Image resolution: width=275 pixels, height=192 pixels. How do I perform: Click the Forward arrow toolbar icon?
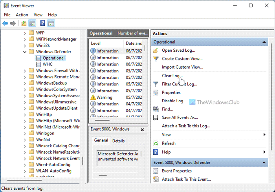pyautogui.click(x=13, y=23)
